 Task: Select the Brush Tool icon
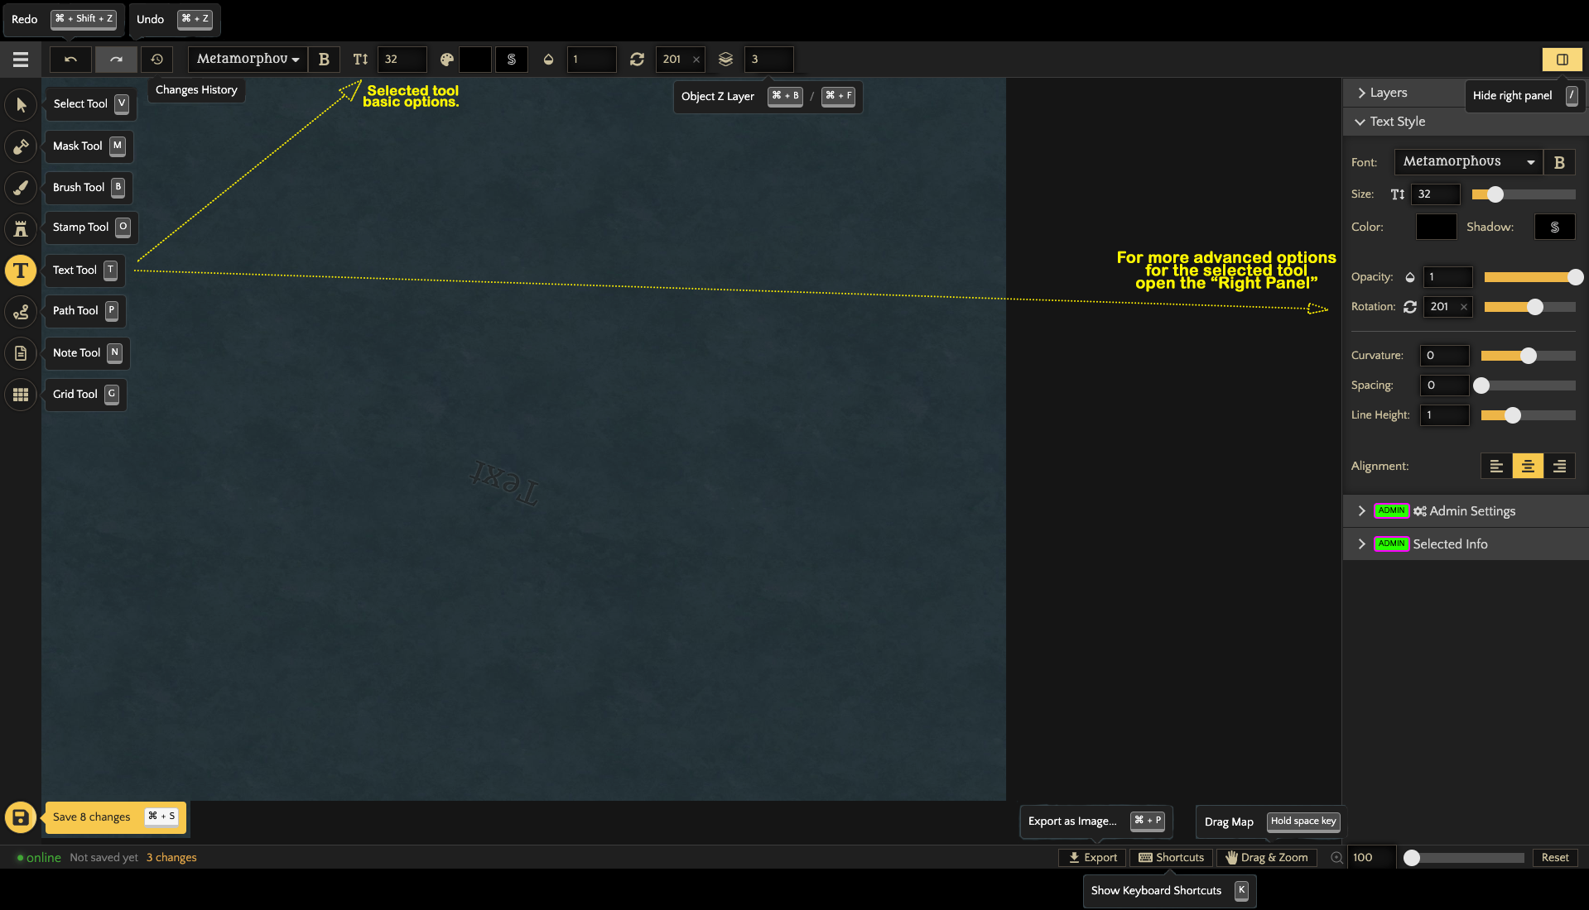pos(21,188)
